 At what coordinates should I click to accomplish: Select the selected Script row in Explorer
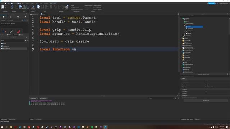[x=194, y=27]
